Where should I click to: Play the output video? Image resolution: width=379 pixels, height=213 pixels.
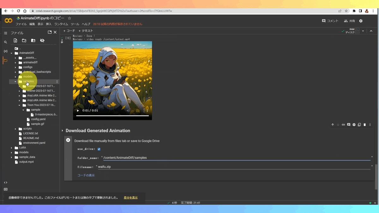point(78,111)
